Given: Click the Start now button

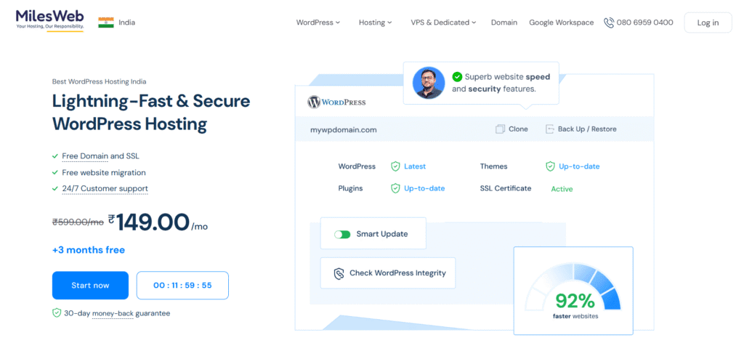Looking at the screenshot, I should tap(90, 286).
